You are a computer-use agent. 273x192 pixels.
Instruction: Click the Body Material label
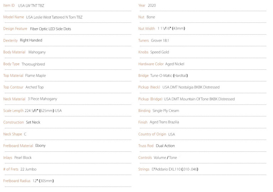(14, 52)
